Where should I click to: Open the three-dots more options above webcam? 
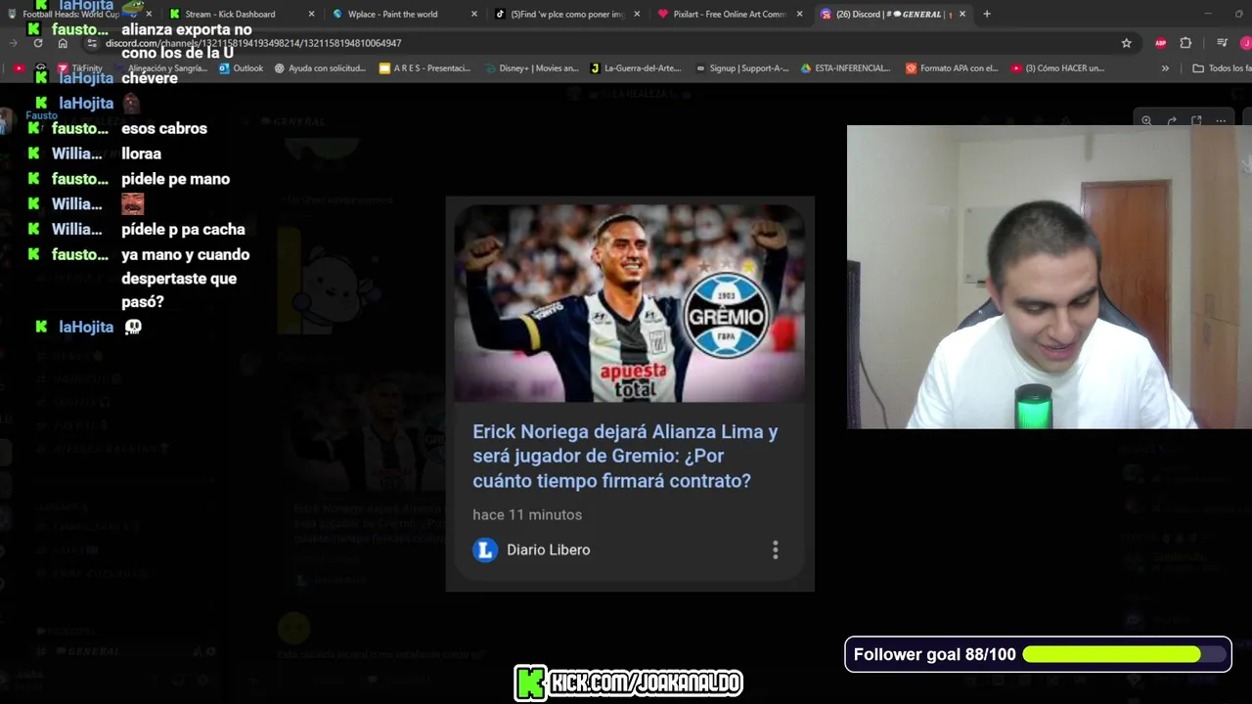[x=1221, y=121]
